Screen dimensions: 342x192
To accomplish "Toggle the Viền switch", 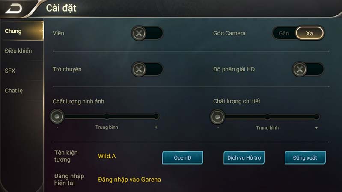I will (147, 33).
